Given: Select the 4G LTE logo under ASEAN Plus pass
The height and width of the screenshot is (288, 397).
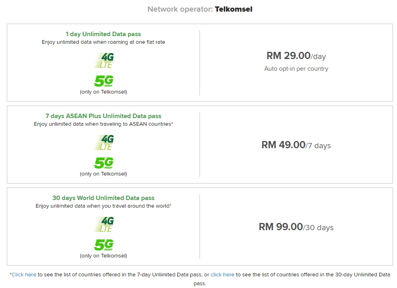Looking at the screenshot, I should [104, 142].
